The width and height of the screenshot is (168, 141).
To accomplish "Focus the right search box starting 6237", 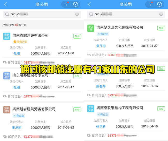I will 126,14.
